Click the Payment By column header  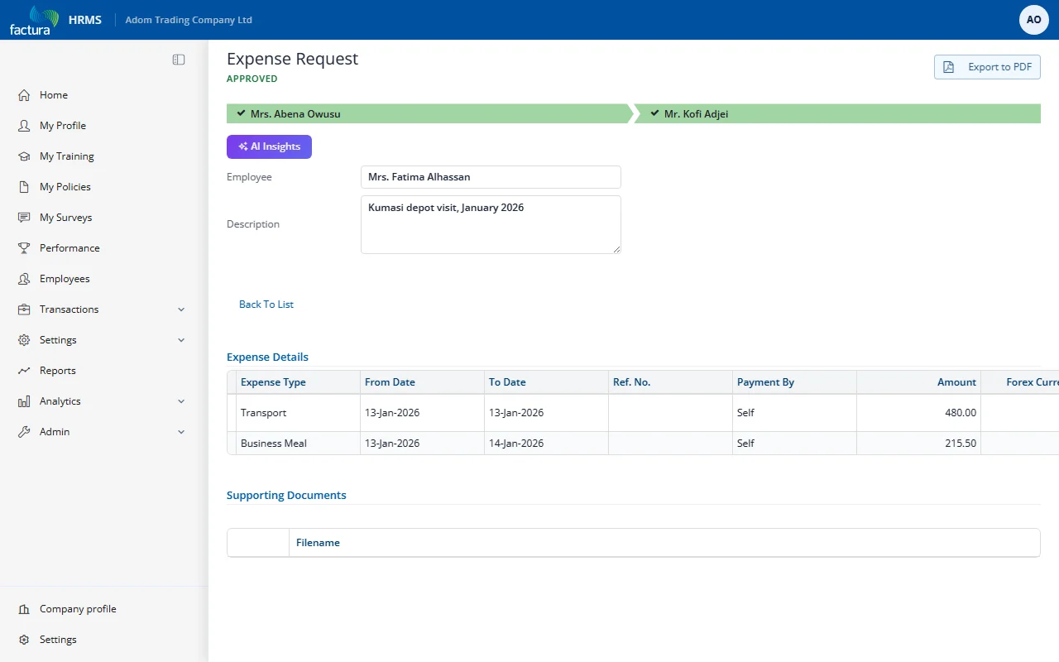[794, 382]
